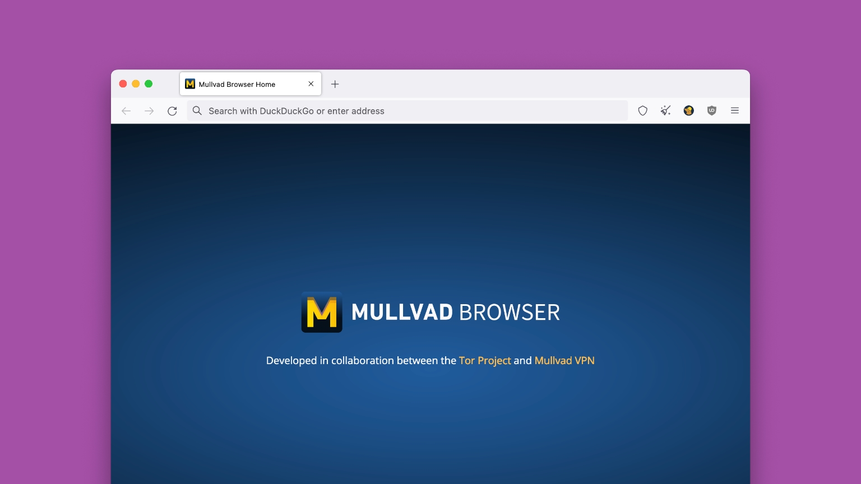
Task: Minimize window with yellow button
Action: [136, 84]
